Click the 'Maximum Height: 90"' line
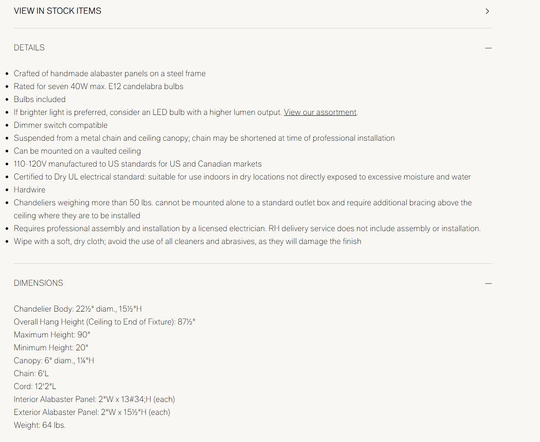Image resolution: width=540 pixels, height=442 pixels. (x=52, y=335)
